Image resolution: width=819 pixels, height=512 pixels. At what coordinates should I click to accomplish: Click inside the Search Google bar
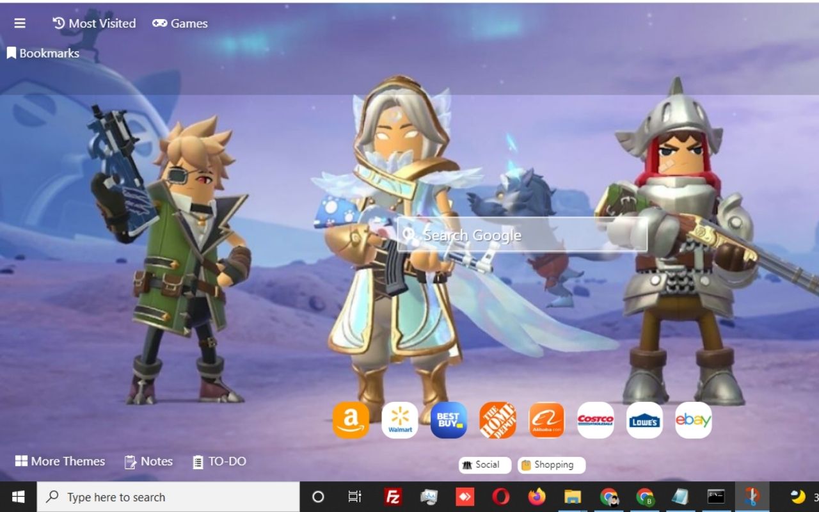tap(521, 236)
